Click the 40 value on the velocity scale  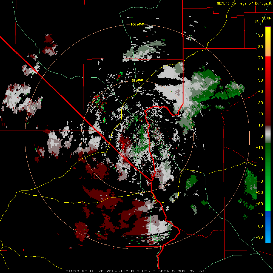point(261,92)
